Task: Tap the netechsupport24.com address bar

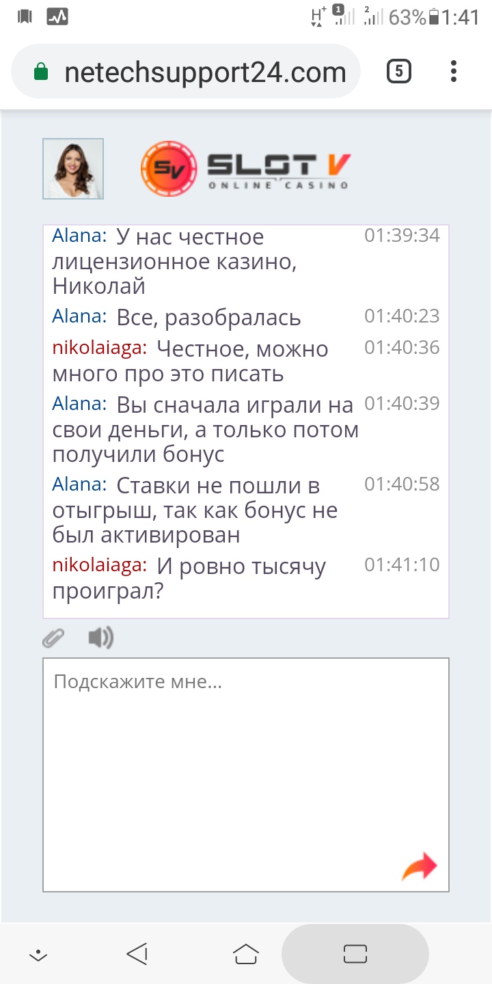Action: tap(205, 72)
